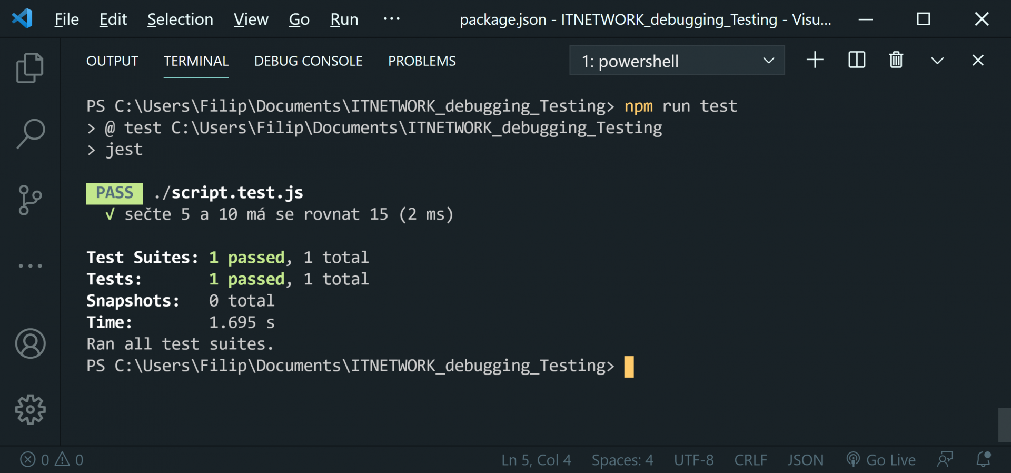Switch to the PROBLEMS tab
The height and width of the screenshot is (473, 1011).
click(x=422, y=61)
